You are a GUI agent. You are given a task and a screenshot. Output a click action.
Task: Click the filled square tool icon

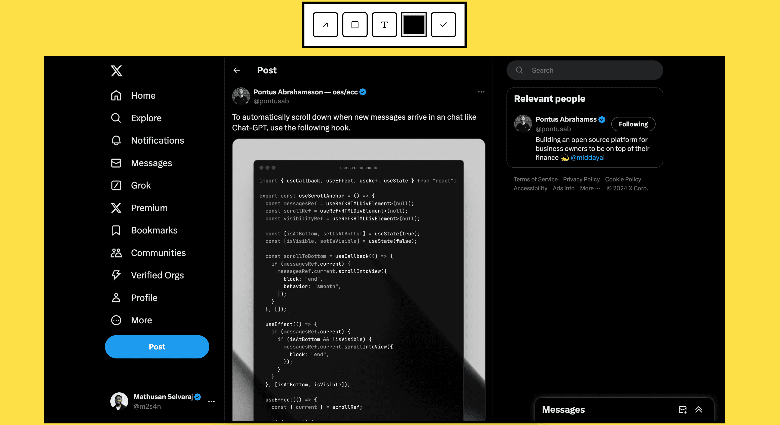[x=413, y=24]
